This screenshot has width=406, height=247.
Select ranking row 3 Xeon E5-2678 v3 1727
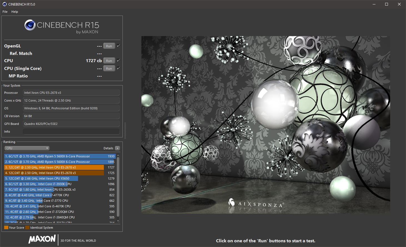pos(60,167)
